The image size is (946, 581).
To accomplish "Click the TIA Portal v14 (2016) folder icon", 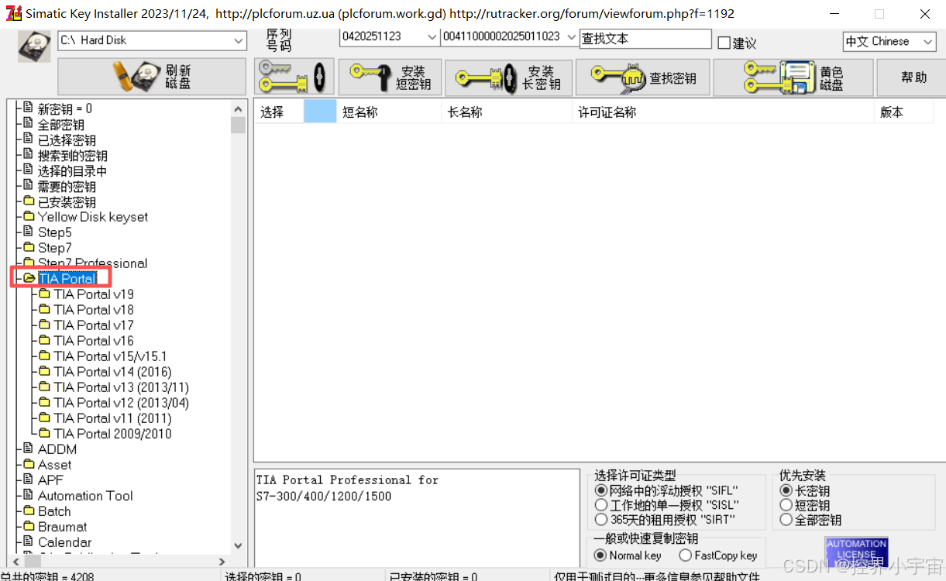I will pyautogui.click(x=44, y=371).
